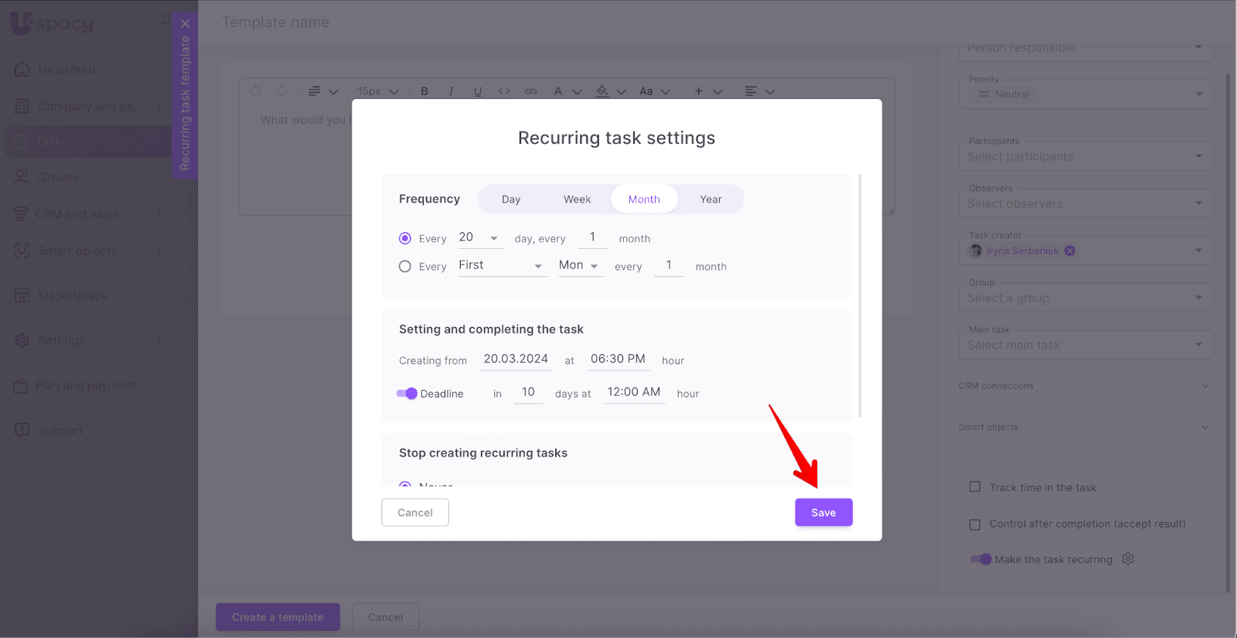
Task: Click the code block icon in toolbar
Action: tap(504, 91)
